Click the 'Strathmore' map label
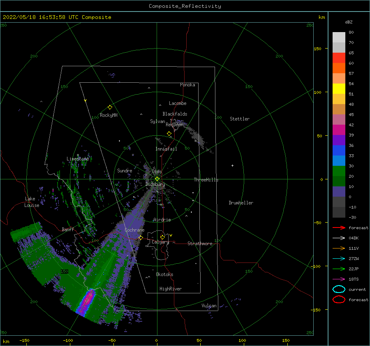Image resolution: width=370 pixels, height=346 pixels. [x=200, y=244]
